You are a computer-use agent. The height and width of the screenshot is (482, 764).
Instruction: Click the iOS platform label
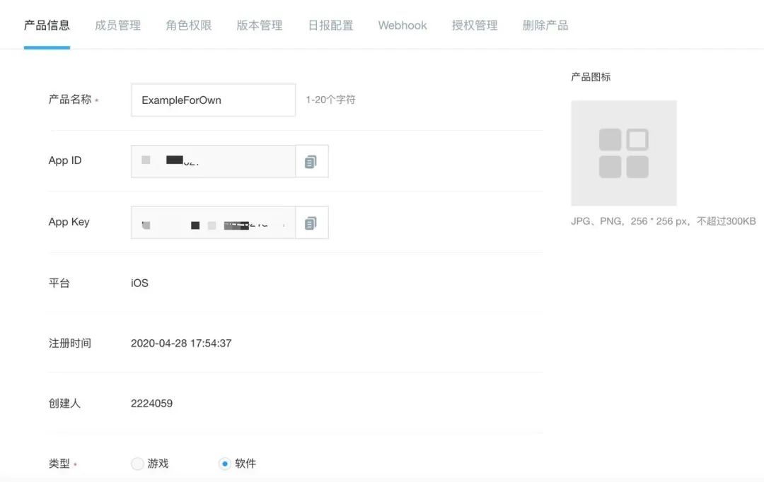[139, 283]
